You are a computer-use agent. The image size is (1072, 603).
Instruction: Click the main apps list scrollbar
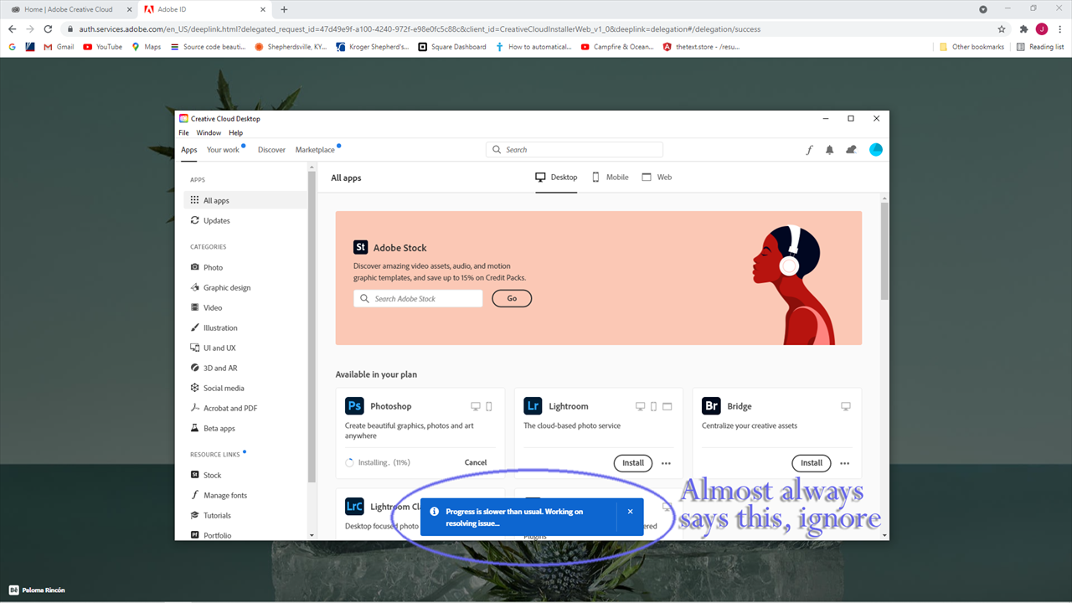click(884, 251)
